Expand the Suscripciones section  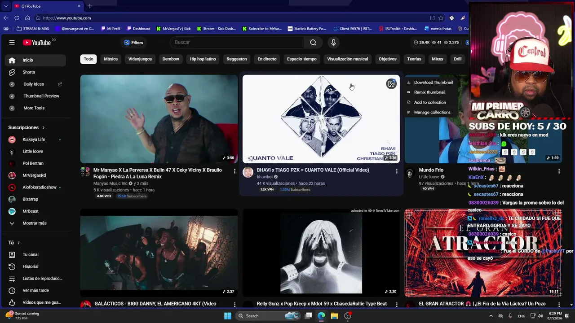click(27, 127)
